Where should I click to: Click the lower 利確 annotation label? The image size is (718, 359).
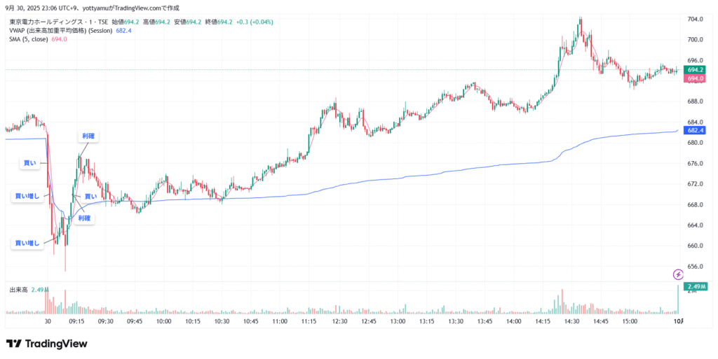84,218
